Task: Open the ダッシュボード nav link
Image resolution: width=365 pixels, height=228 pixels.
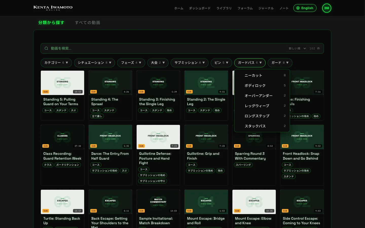Action: pyautogui.click(x=200, y=8)
